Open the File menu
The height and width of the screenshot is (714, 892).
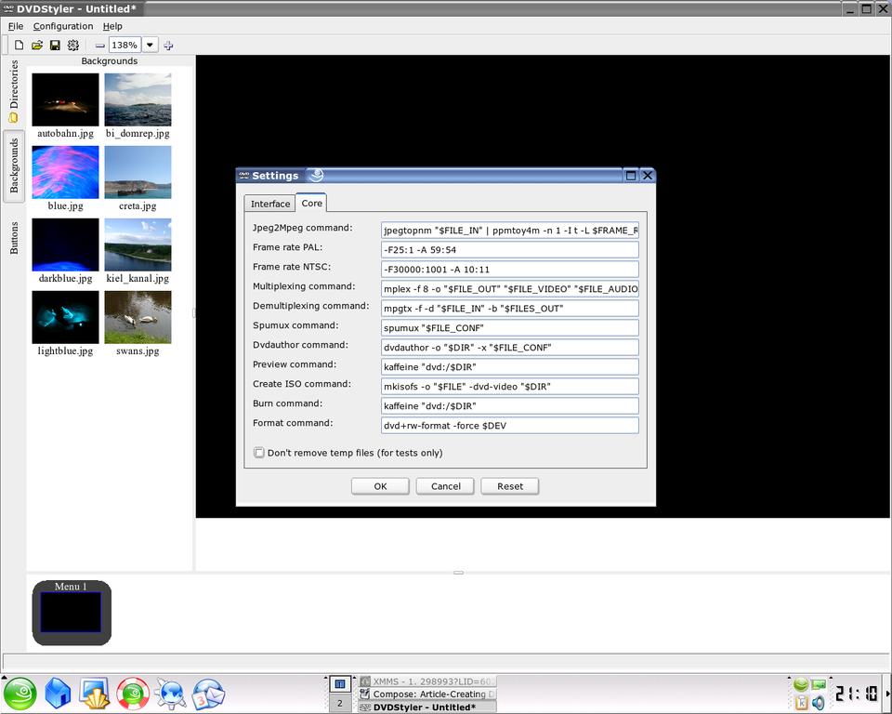coord(16,26)
